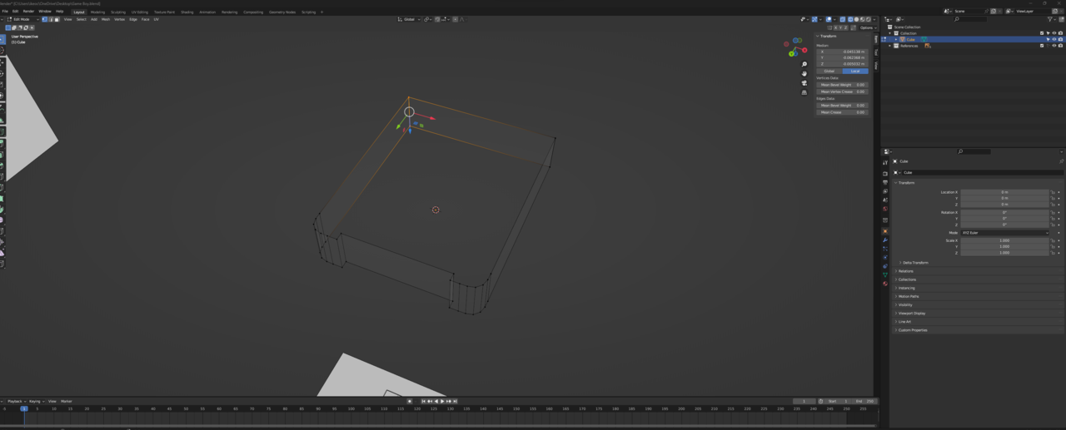The image size is (1066, 430).
Task: Open the outliner filter dropdown
Action: 1052,19
